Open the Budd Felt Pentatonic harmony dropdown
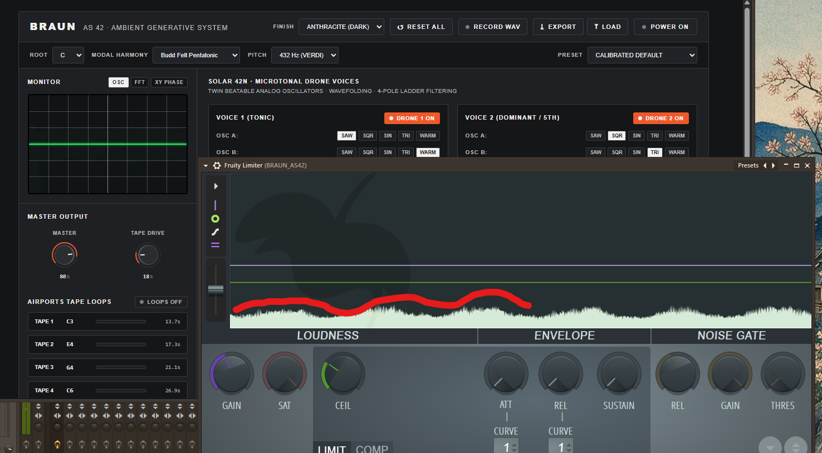 [x=196, y=55]
